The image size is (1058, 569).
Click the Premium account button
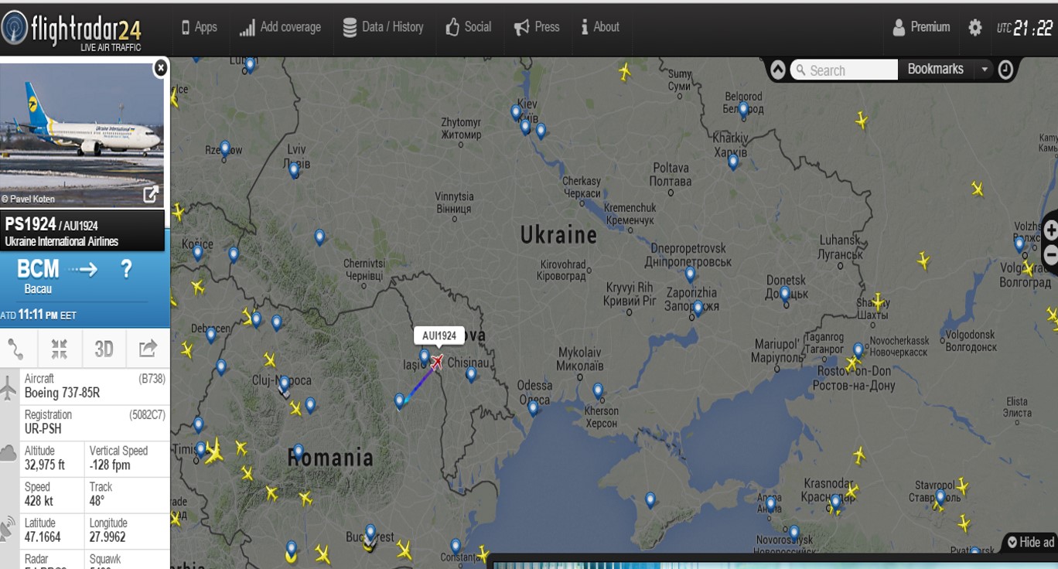pos(921,27)
